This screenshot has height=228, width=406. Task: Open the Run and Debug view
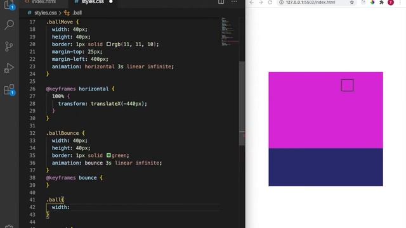tap(9, 68)
